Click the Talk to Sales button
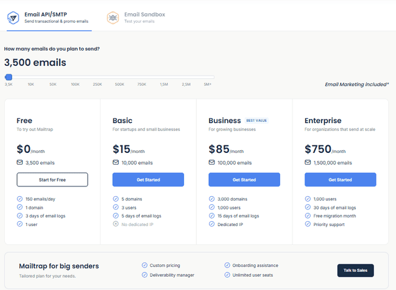 355,271
